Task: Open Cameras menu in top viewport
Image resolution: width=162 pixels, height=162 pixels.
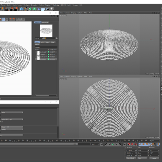Action: [x=67, y=13]
